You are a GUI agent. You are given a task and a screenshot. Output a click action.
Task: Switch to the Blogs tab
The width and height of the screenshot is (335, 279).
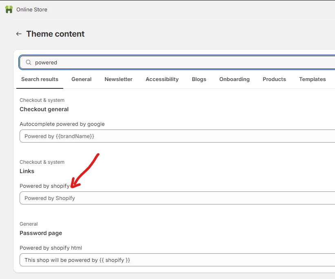[199, 79]
